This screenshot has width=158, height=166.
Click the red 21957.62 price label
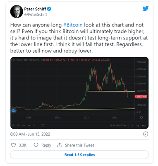[141, 96]
